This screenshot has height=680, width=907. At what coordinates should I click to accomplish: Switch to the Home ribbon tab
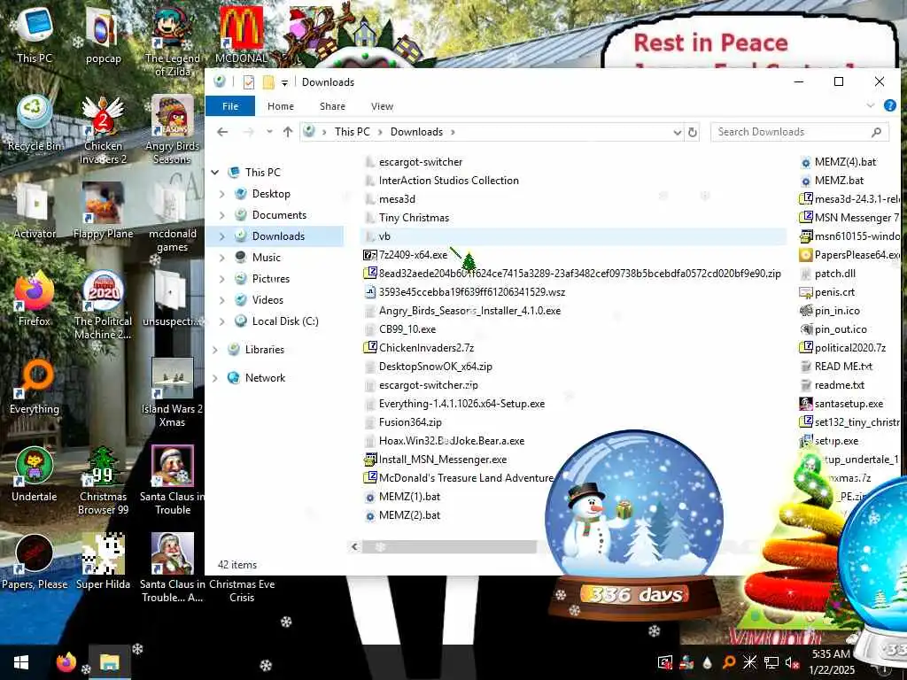coord(281,106)
